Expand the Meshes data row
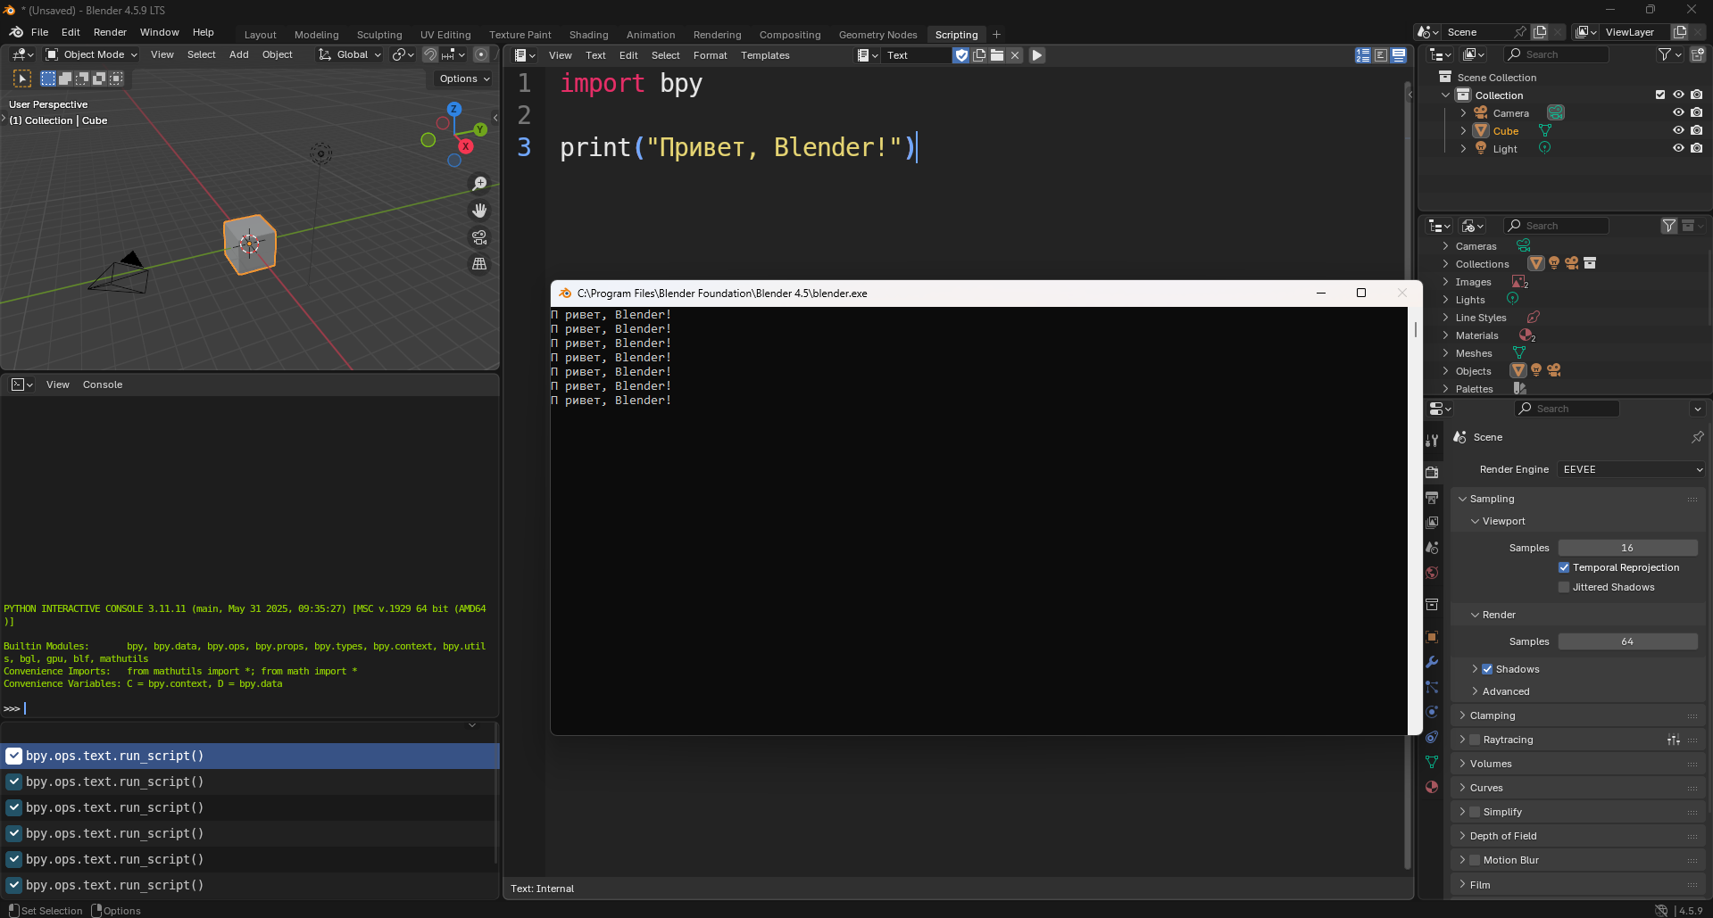1713x918 pixels. click(1445, 353)
